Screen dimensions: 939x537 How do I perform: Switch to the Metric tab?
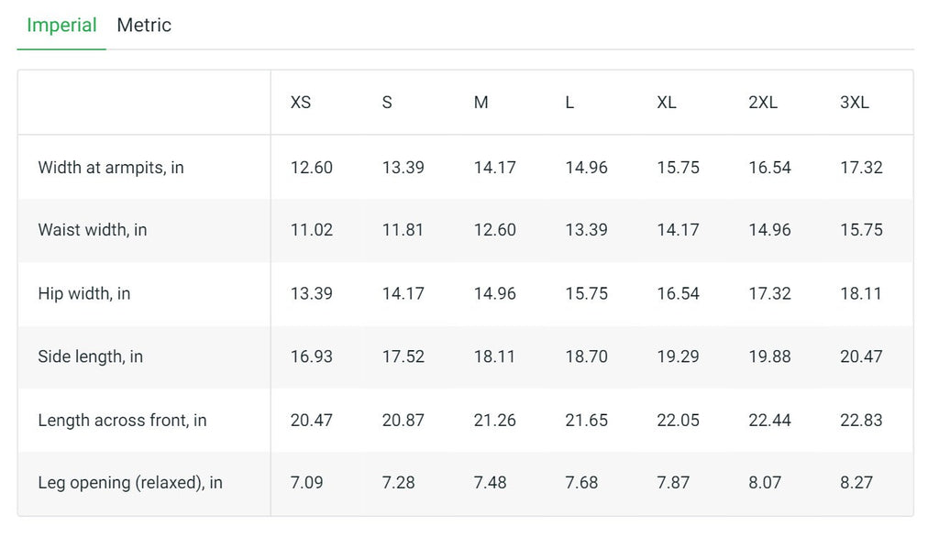coord(144,26)
